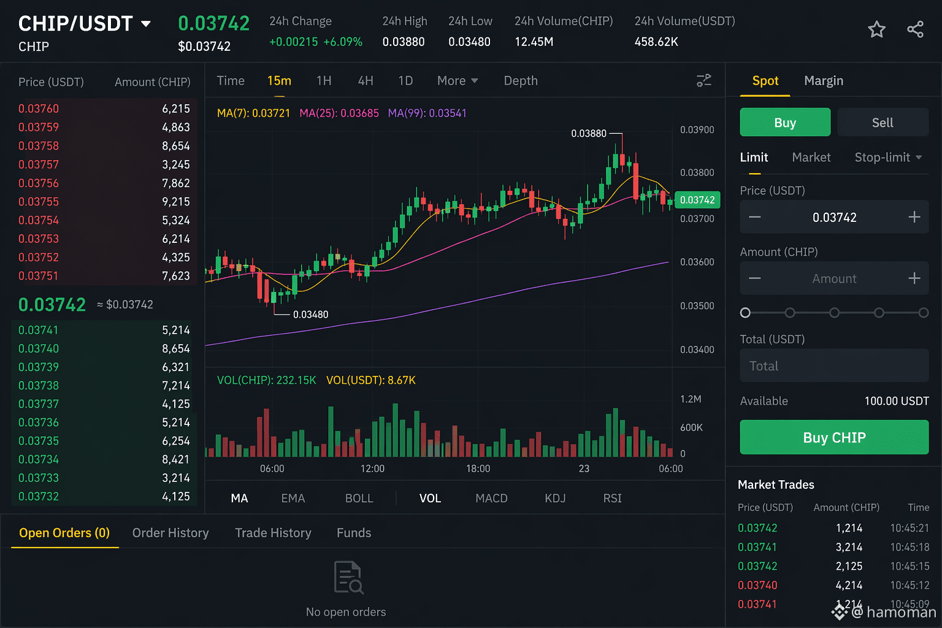Click order book mid price 0.03742

tap(52, 305)
